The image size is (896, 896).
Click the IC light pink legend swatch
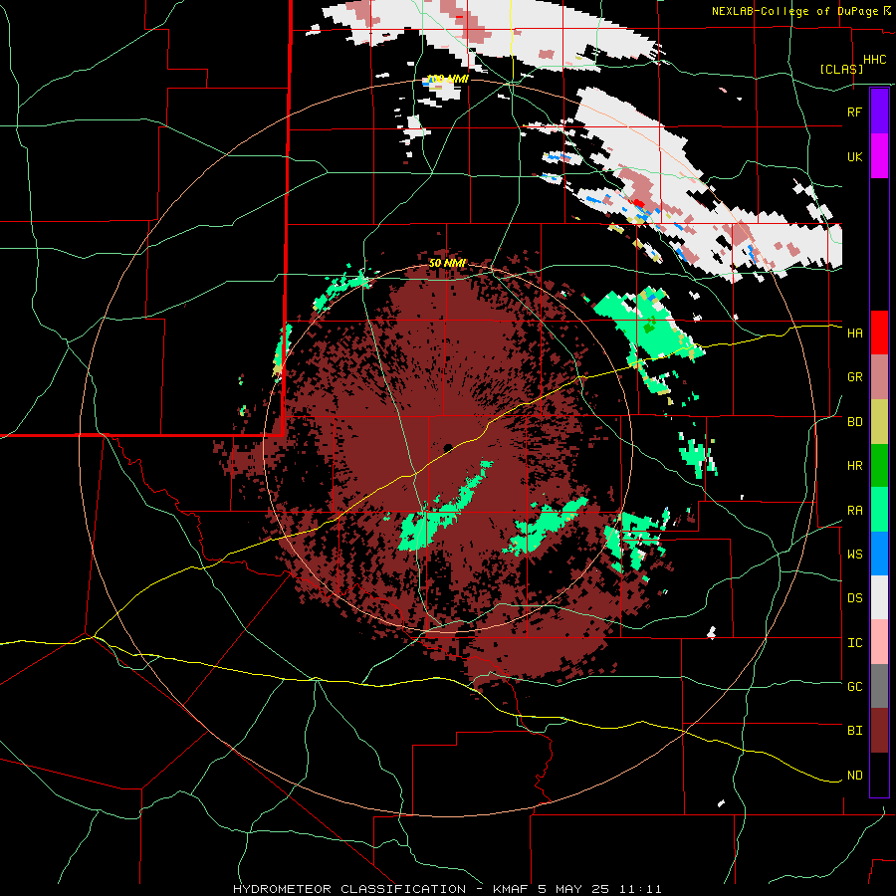[x=879, y=642]
